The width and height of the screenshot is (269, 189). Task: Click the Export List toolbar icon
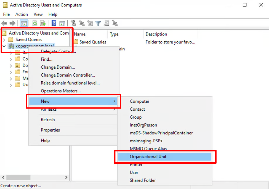(x=43, y=23)
